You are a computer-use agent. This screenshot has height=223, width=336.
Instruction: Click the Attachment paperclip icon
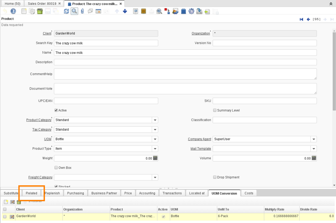click(x=82, y=11)
